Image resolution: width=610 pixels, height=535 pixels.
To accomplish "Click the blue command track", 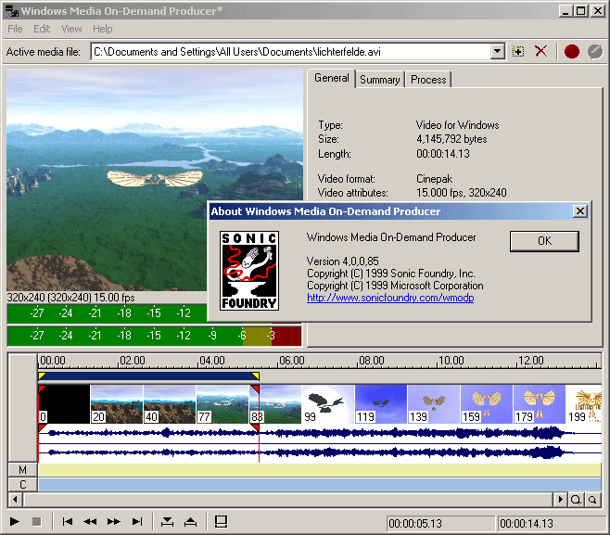I will pos(320,485).
